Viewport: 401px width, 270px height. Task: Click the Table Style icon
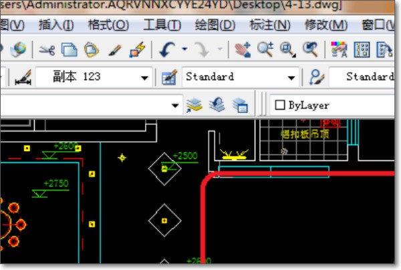(169, 78)
